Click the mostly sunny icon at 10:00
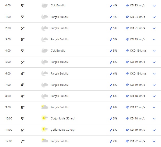161x147 pixels. pyautogui.click(x=45, y=118)
